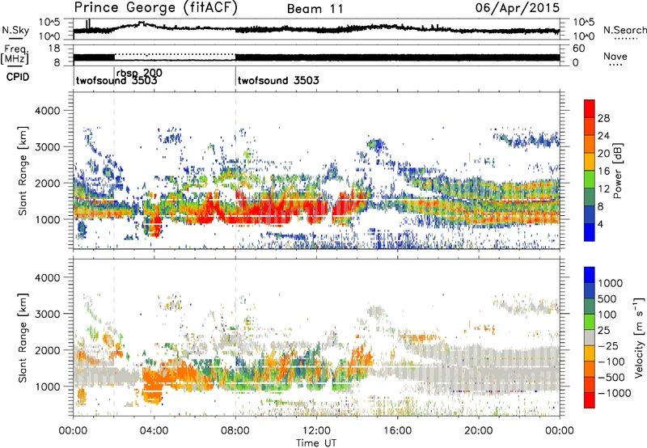
Task: Click the date '06/Apr/2015'
Action: coord(518,8)
